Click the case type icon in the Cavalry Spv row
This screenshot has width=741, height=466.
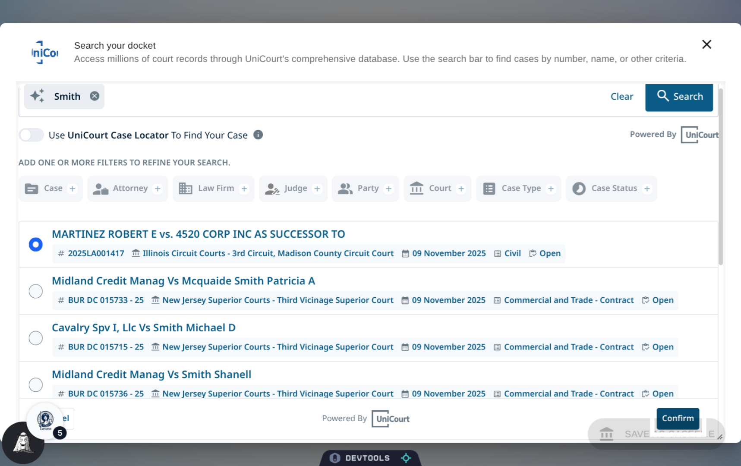(497, 347)
